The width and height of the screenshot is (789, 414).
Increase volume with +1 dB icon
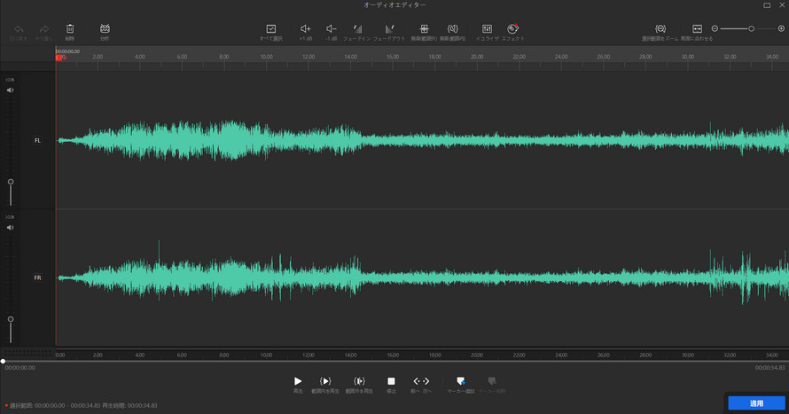point(306,29)
